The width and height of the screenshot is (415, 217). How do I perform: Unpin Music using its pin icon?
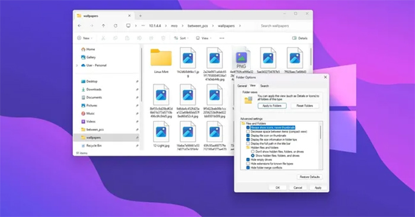(137, 113)
